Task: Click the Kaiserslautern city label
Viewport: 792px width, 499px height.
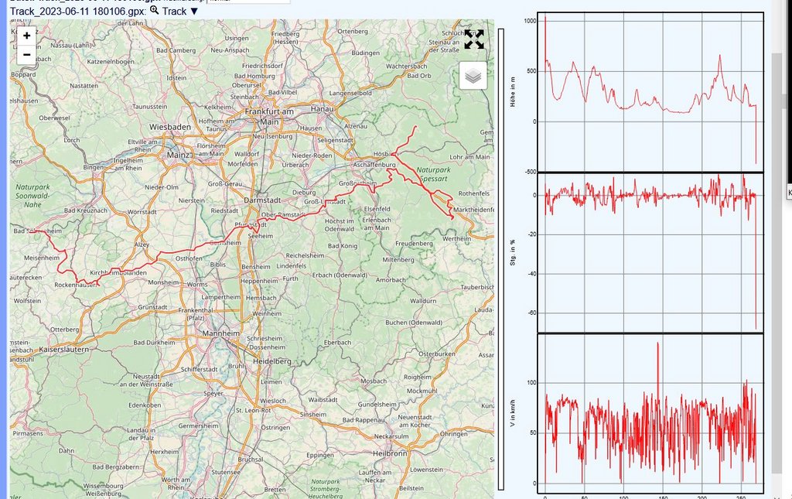Action: [63, 350]
